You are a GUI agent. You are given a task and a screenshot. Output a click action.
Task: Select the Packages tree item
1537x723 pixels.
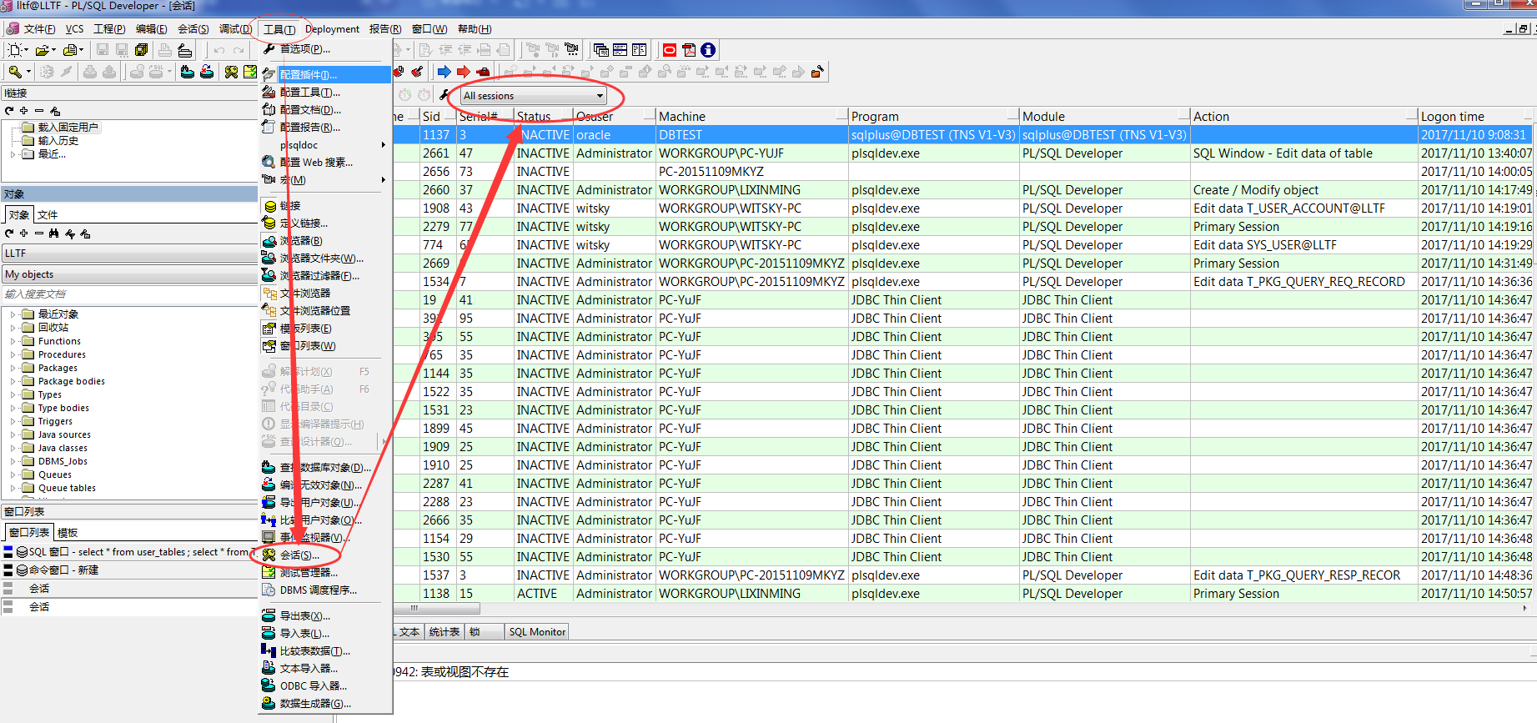coord(58,368)
